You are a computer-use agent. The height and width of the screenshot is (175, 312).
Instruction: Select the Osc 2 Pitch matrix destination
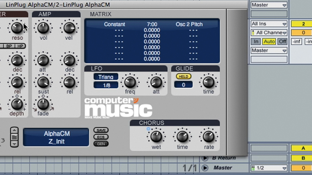coord(189,24)
